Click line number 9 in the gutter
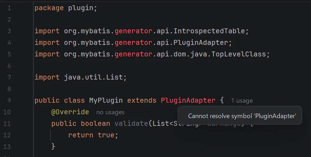The height and width of the screenshot is (157, 311). pos(9,100)
